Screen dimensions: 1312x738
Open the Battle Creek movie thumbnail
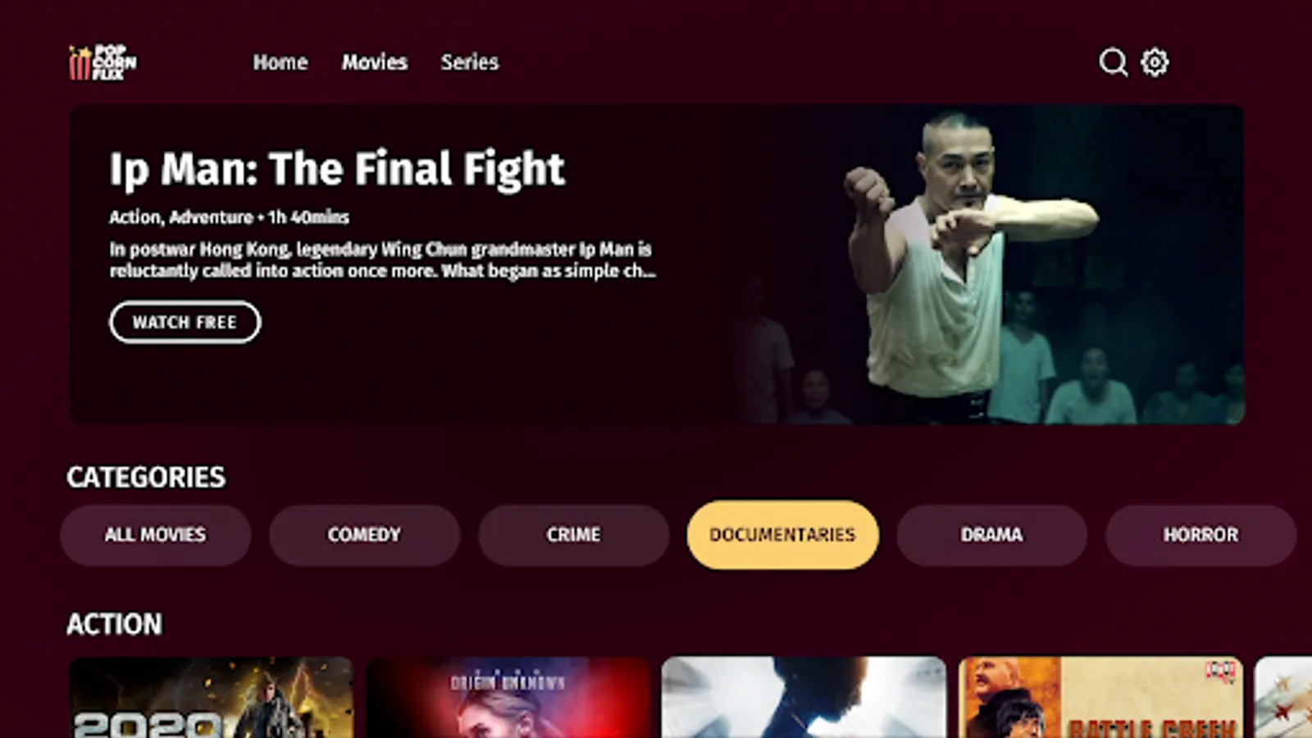coord(1101,697)
